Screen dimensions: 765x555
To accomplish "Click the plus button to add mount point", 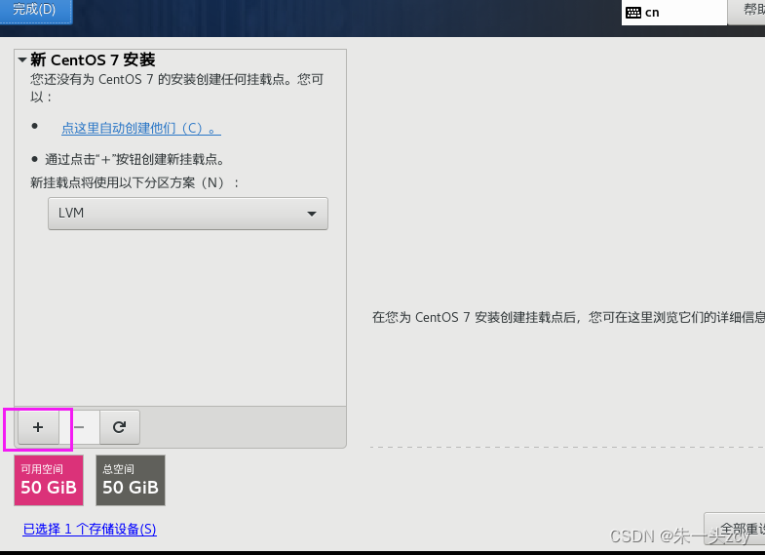I will pos(38,427).
